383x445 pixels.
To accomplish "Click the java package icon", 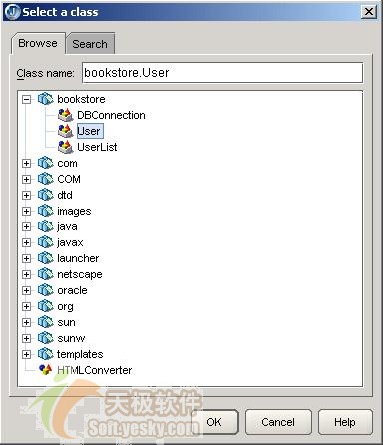I will [x=45, y=226].
